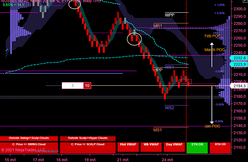Select the MS1 pivot label
Screen dimensions: 248x162
coord(158,130)
